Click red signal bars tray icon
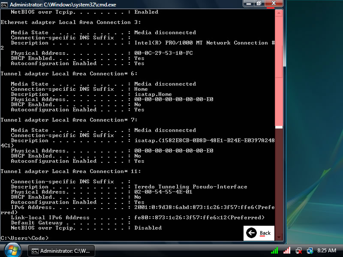This screenshot has height=257, width=343. (287, 251)
